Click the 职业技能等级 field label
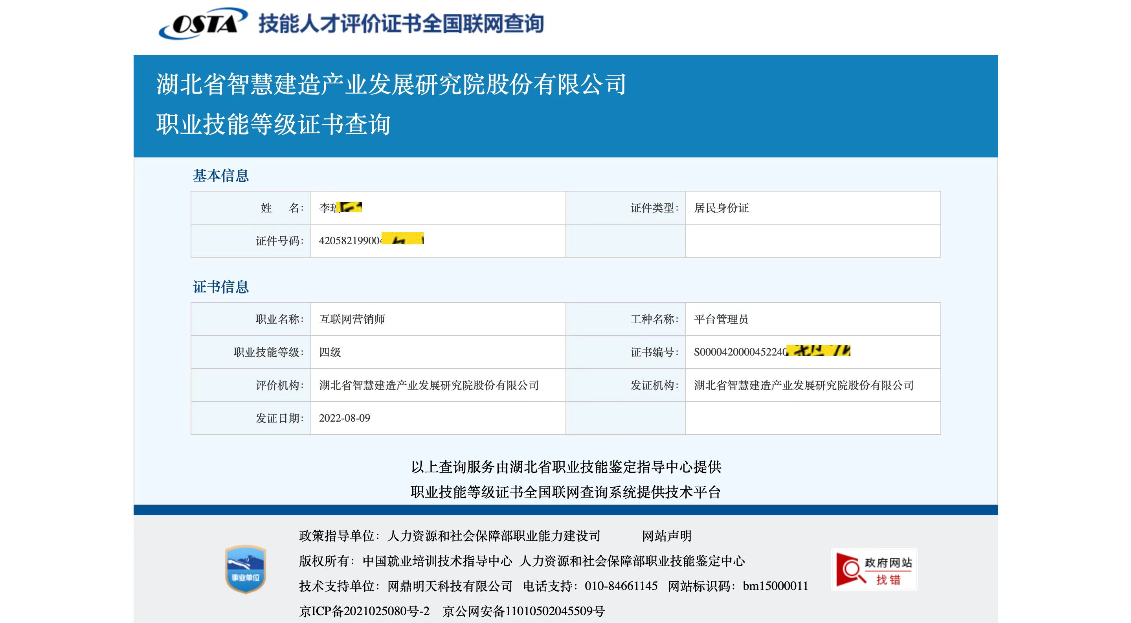 click(x=268, y=352)
